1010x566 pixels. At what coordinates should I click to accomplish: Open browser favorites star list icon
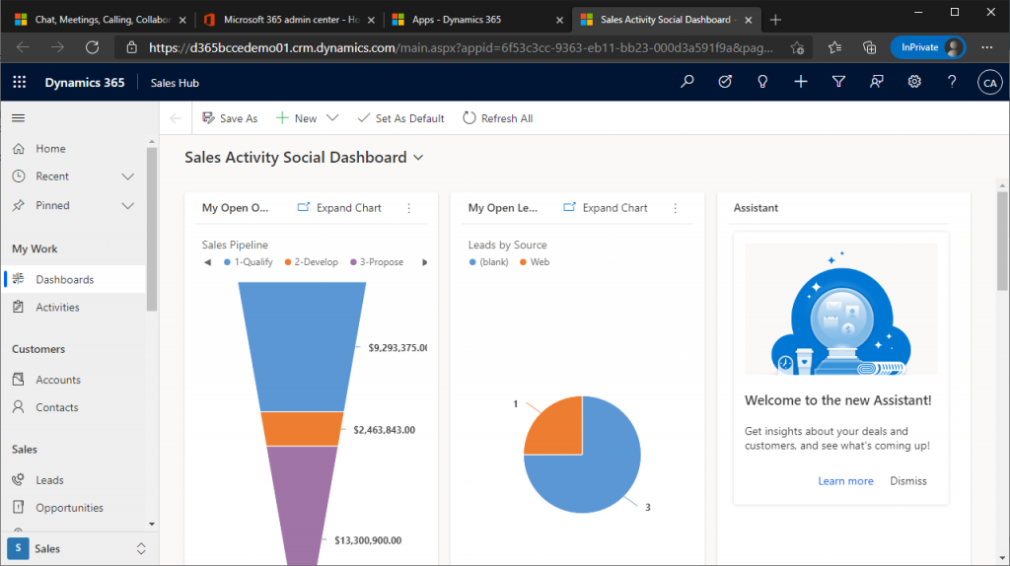(834, 47)
